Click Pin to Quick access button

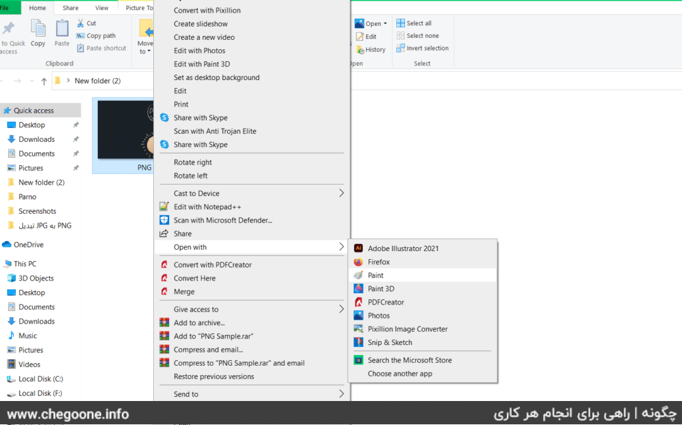11,37
